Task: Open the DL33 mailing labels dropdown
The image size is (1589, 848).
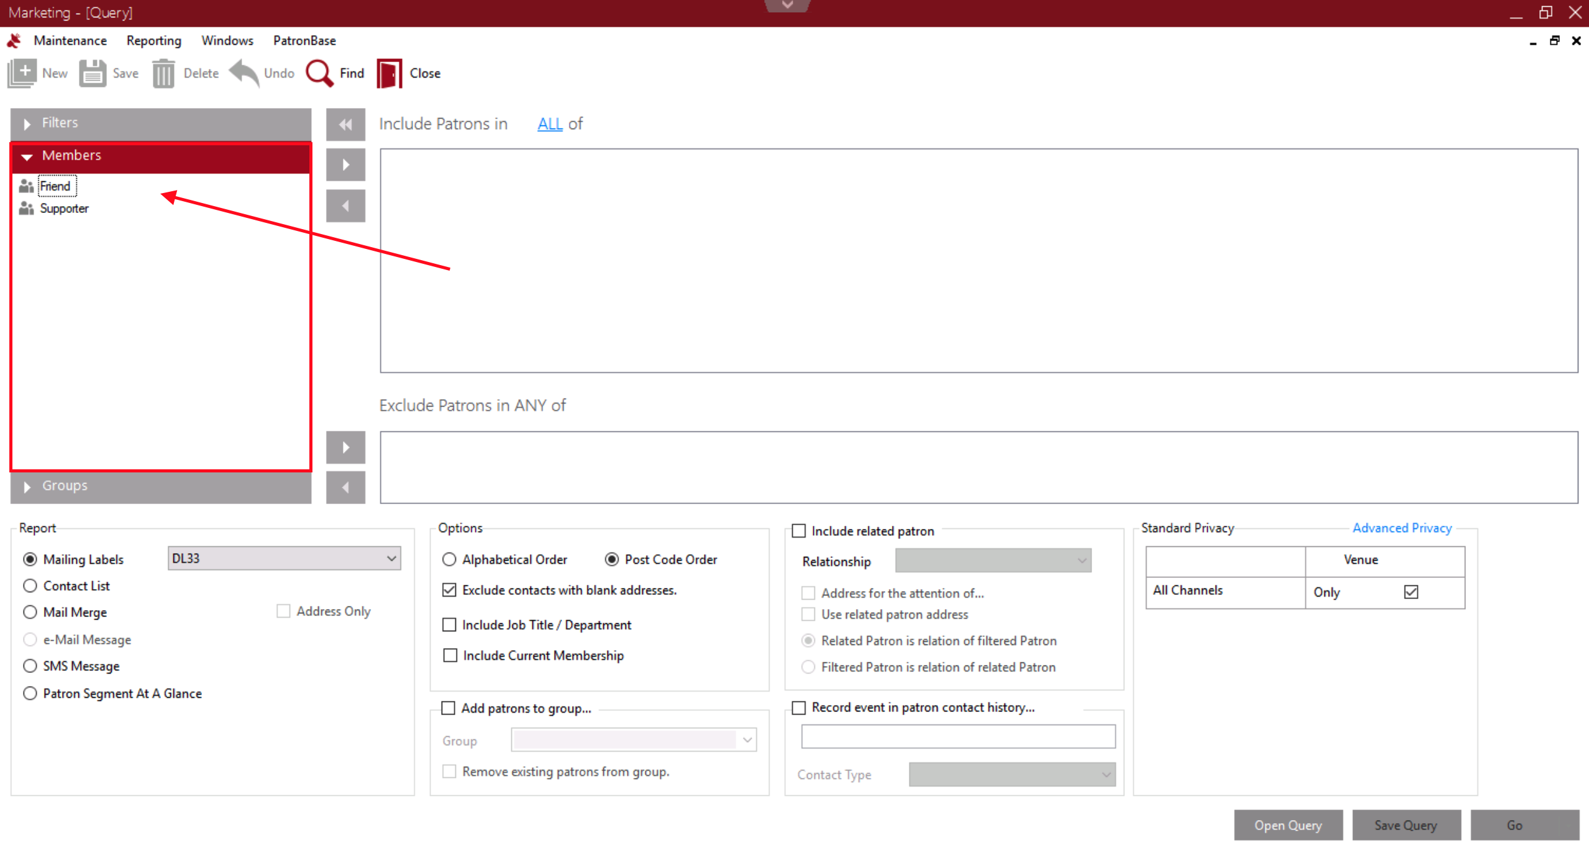Action: [391, 558]
